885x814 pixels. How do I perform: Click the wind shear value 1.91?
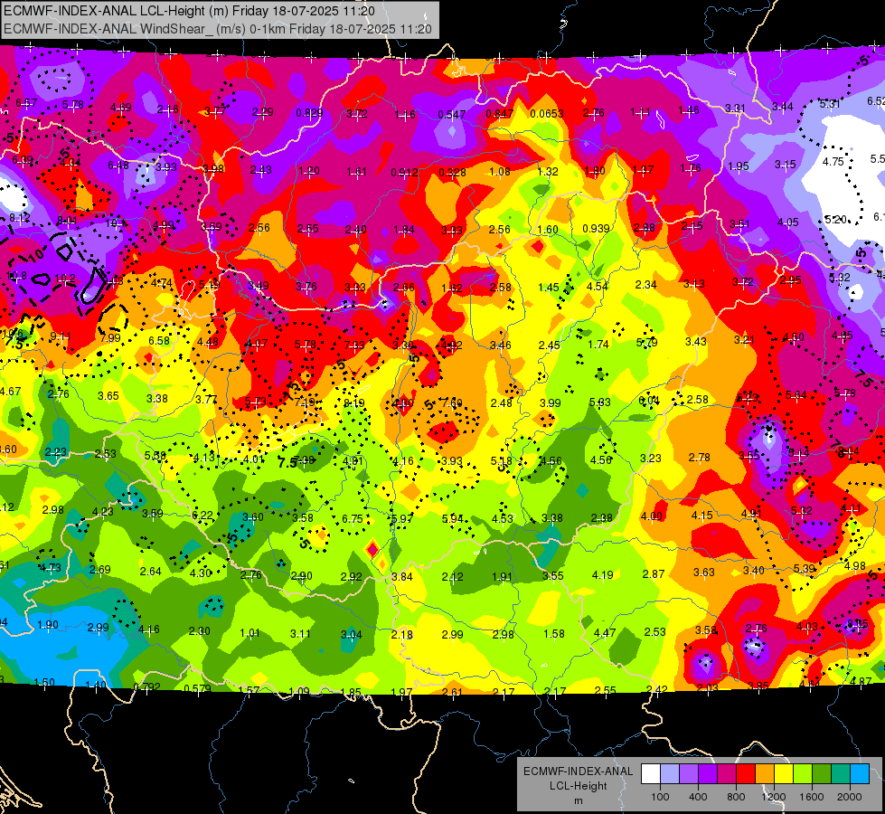(502, 577)
